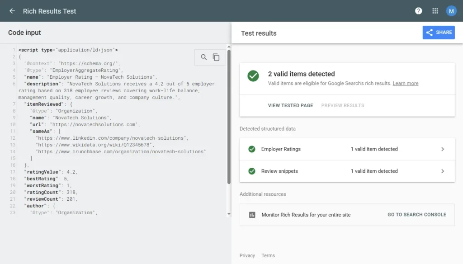Click 'Additional resources' label
463x264 pixels.
(x=263, y=194)
